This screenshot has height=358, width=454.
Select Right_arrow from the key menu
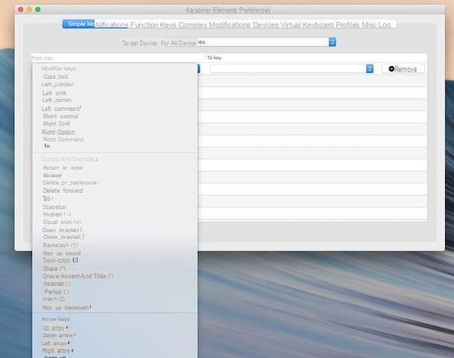point(57,351)
